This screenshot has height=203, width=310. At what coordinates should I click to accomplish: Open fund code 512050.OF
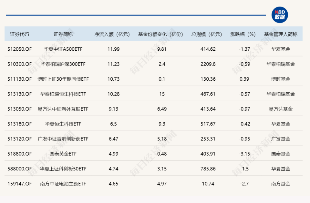19,49
